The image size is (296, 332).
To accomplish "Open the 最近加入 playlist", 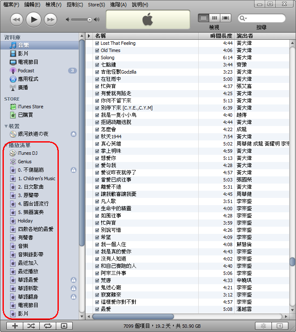I will 39,263.
